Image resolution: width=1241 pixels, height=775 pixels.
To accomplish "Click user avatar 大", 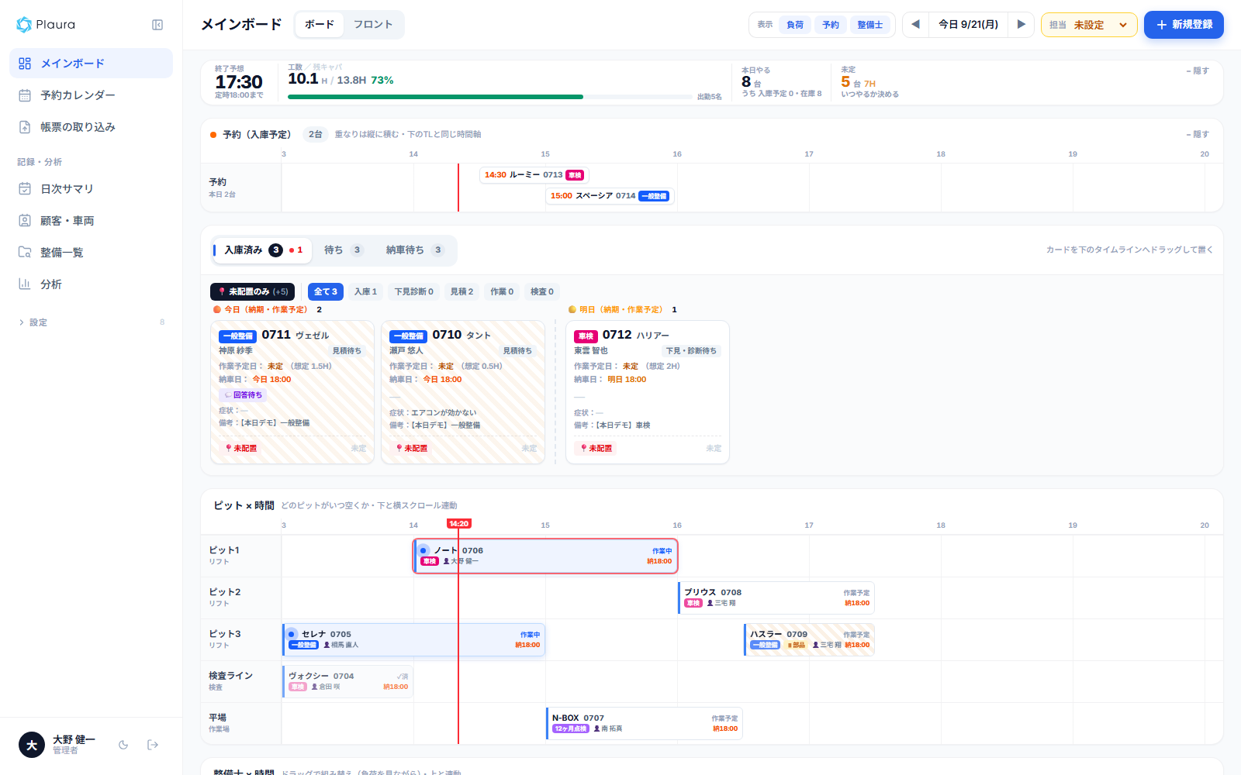I will [x=32, y=746].
